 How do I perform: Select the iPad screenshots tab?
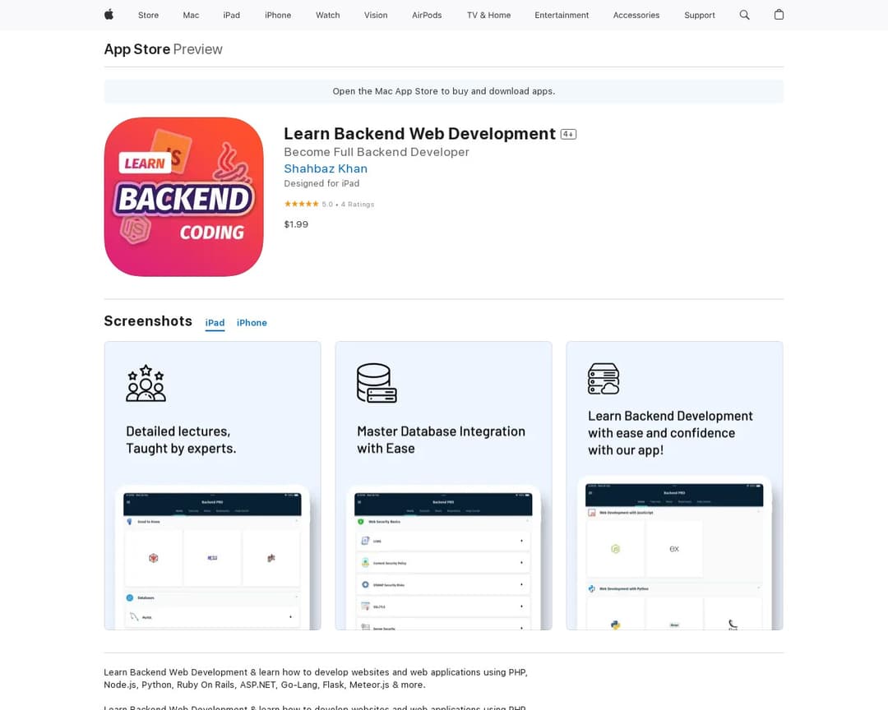tap(215, 323)
